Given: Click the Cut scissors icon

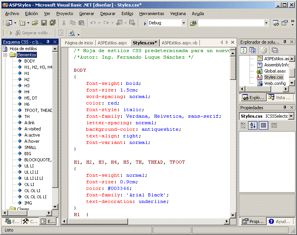Looking at the screenshot, I should 64,23.
